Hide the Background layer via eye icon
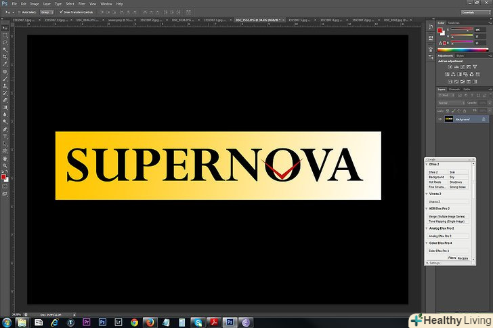Viewport: 493px width, 328px height. (x=440, y=119)
